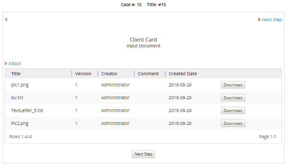The image size is (288, 167).
Task: Sort by the Version column header
Action: 83,74
